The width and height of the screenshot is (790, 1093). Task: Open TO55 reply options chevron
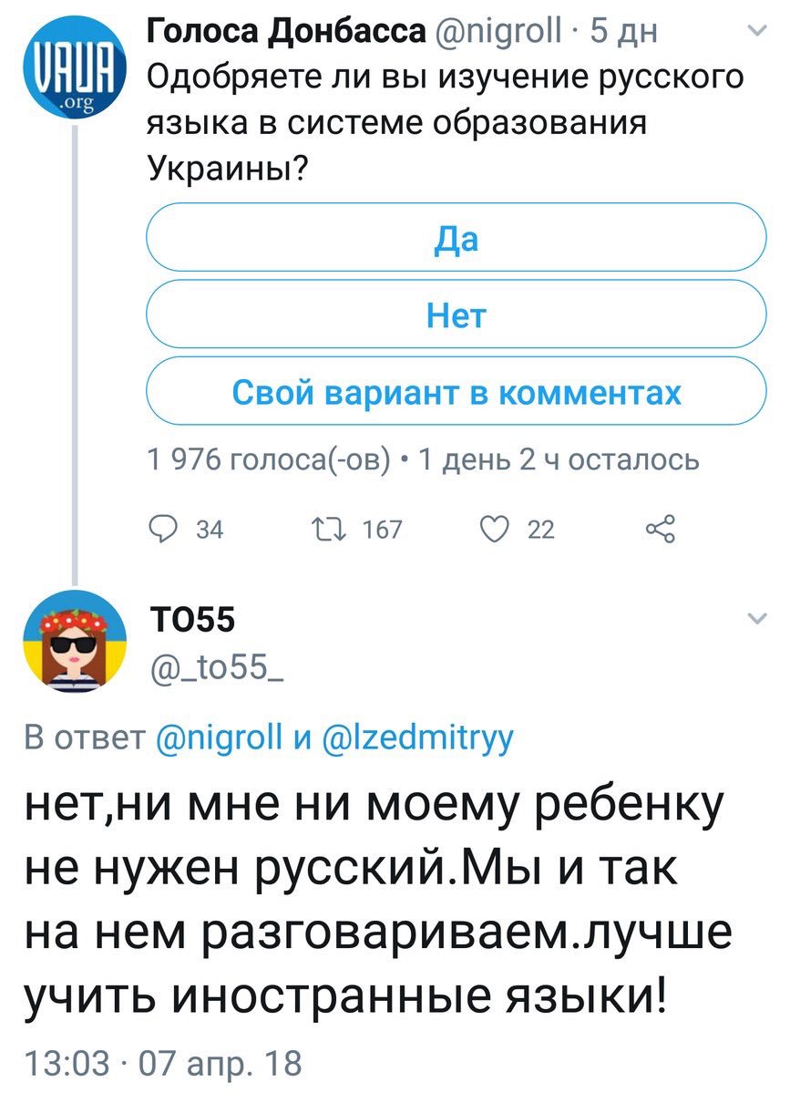(756, 620)
